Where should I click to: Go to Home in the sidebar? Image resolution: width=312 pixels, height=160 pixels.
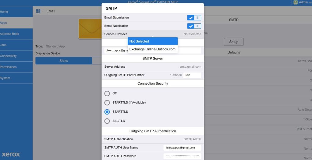(16, 12)
